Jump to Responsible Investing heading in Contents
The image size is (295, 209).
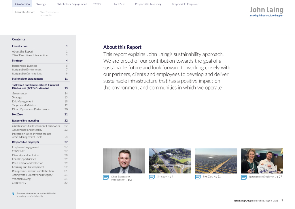40,121
